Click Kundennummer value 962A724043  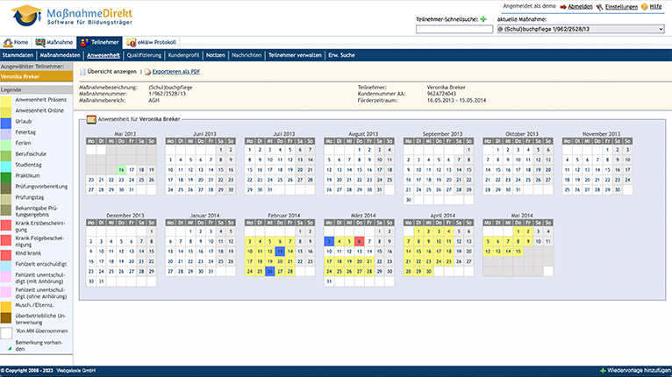pyautogui.click(x=441, y=94)
